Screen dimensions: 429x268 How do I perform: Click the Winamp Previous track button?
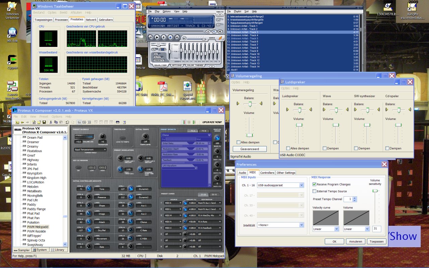150,37
